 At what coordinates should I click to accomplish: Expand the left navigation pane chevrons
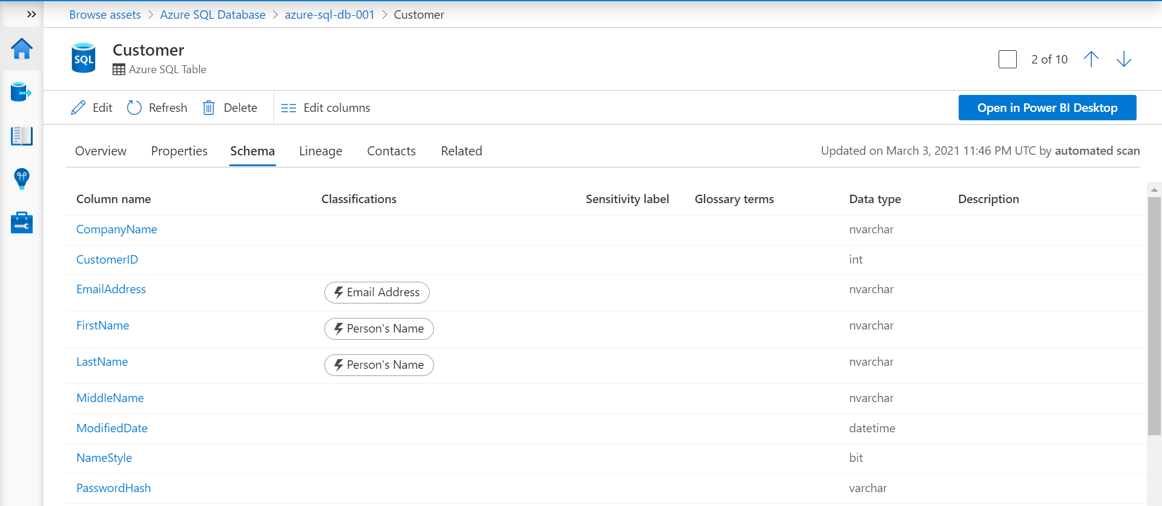31,14
